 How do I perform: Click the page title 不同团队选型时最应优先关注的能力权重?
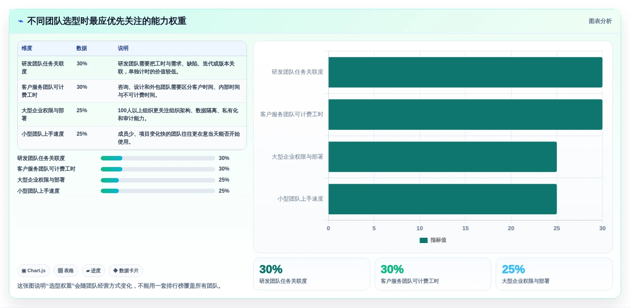[106, 21]
